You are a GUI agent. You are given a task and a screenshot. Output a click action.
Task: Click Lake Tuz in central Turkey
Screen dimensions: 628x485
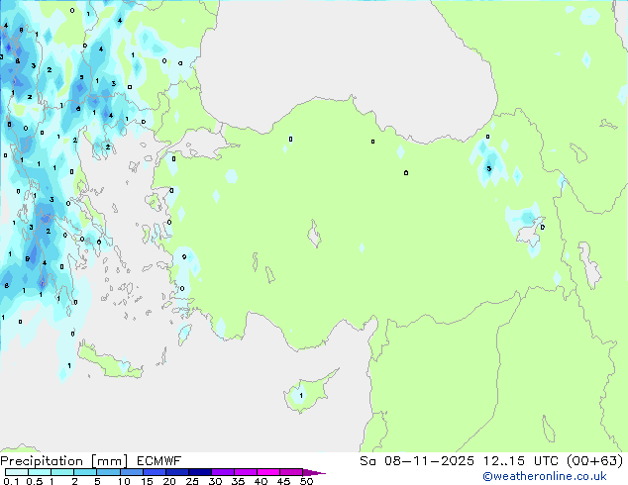coord(314,235)
